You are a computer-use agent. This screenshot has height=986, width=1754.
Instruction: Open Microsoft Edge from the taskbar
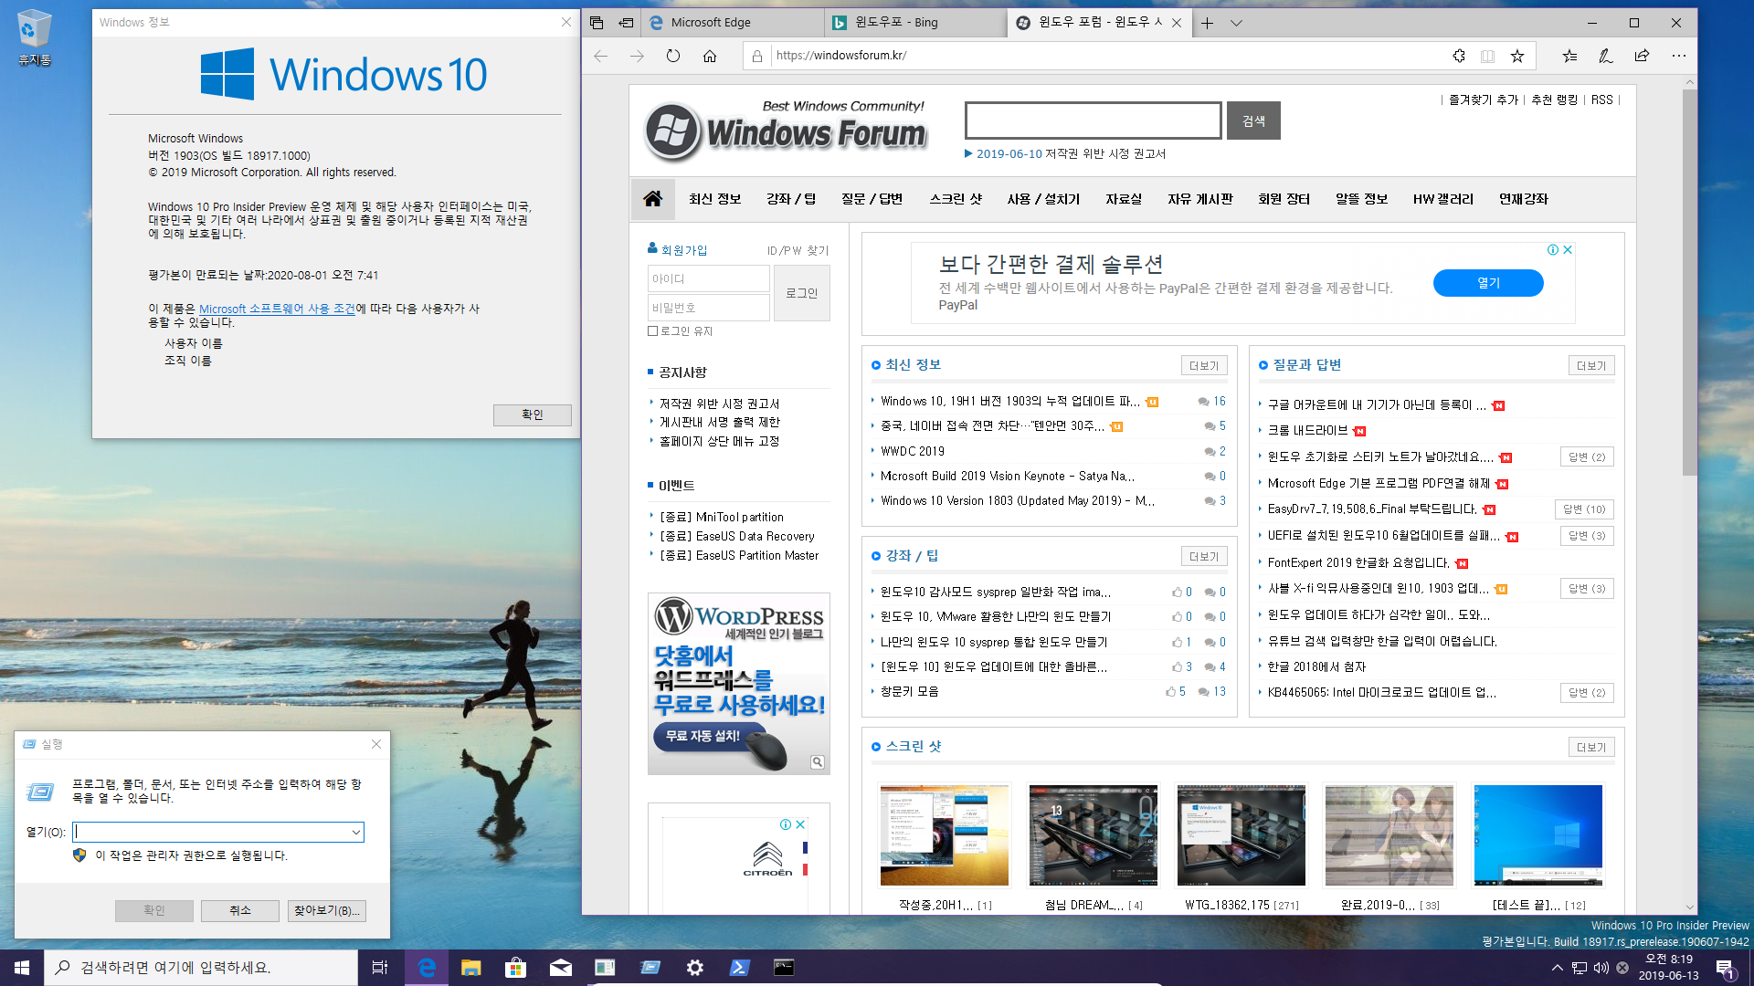tap(427, 968)
